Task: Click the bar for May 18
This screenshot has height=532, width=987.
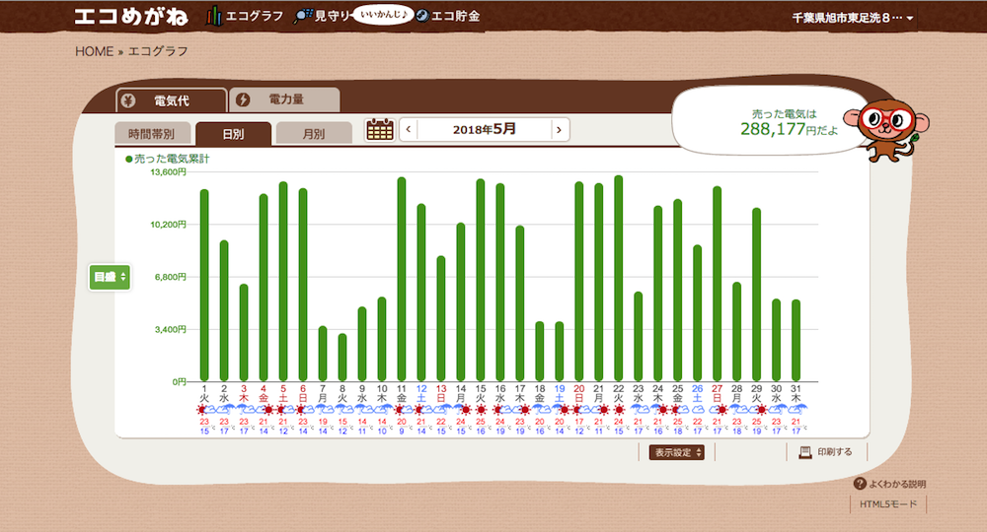Action: tap(540, 351)
